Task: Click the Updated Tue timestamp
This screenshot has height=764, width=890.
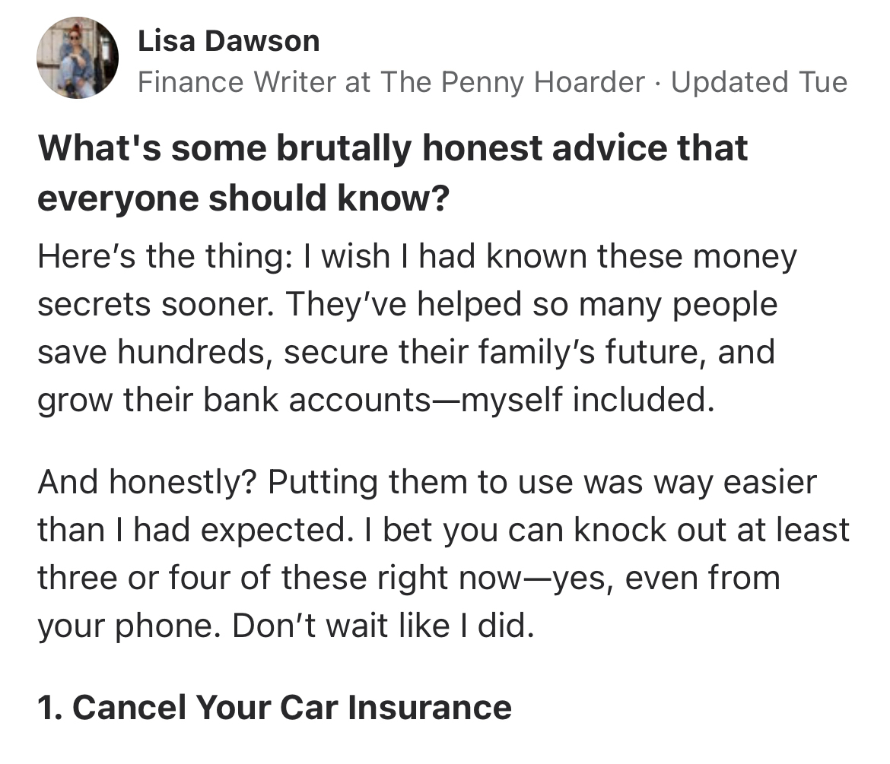Action: [758, 82]
